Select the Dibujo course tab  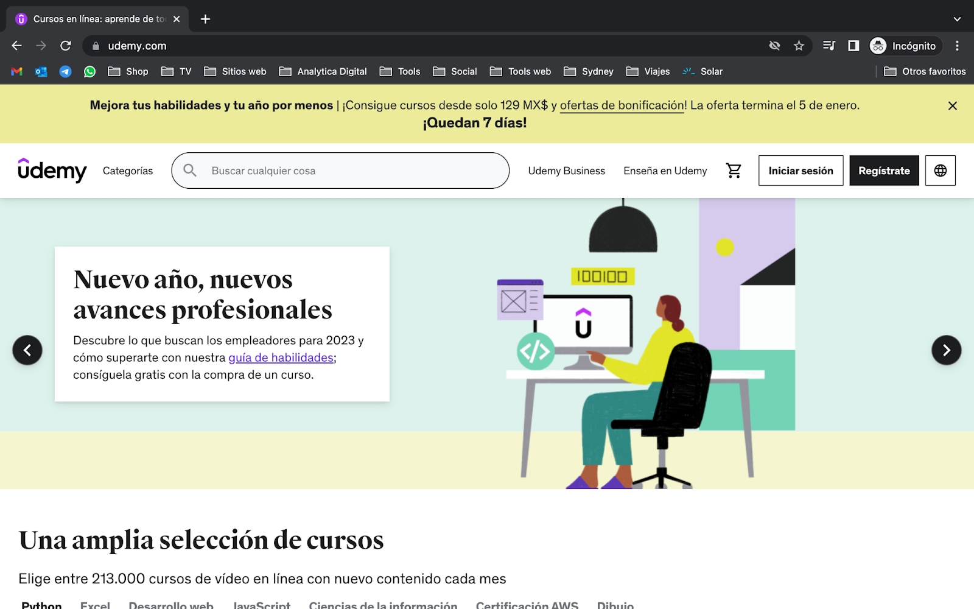615,605
